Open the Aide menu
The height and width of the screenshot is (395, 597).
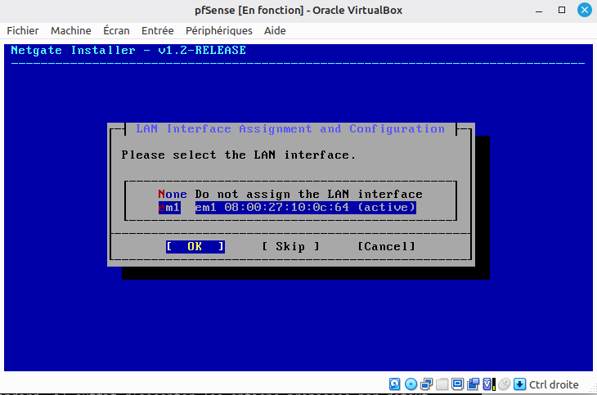275,30
